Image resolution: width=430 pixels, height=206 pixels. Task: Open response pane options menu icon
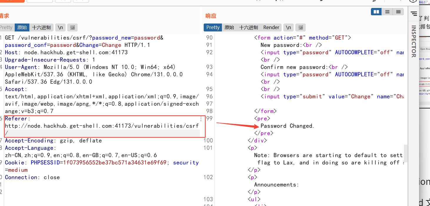click(x=300, y=28)
